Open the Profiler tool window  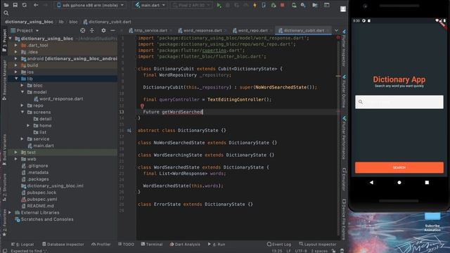pos(101,244)
